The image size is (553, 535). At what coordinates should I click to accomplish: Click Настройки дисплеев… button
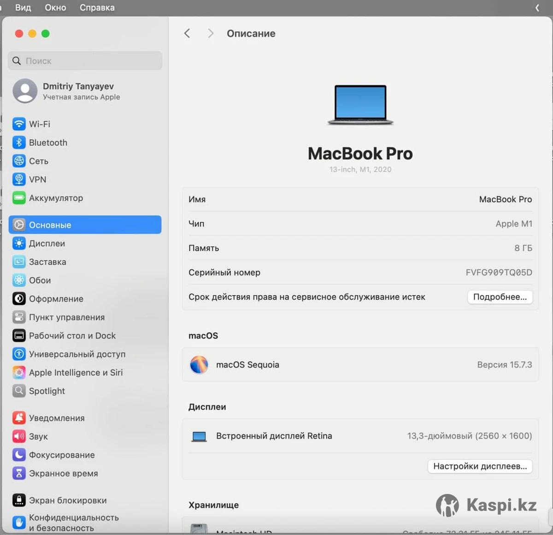tap(480, 466)
